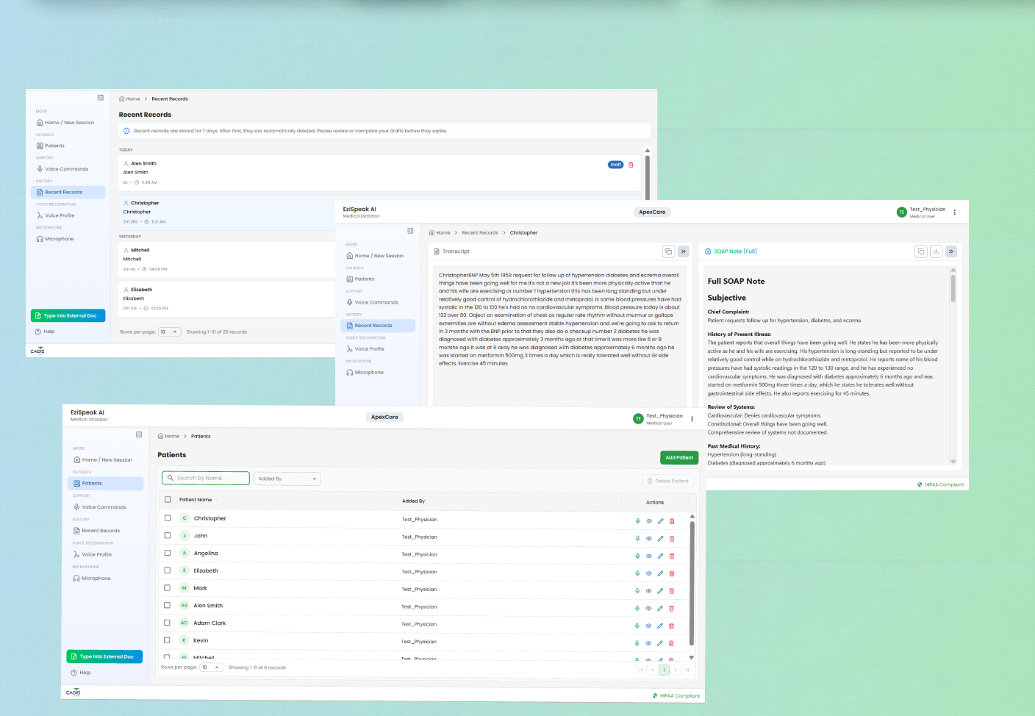Open the Rows per page dropdown
Viewport: 1035px width, 716px height.
click(x=211, y=667)
